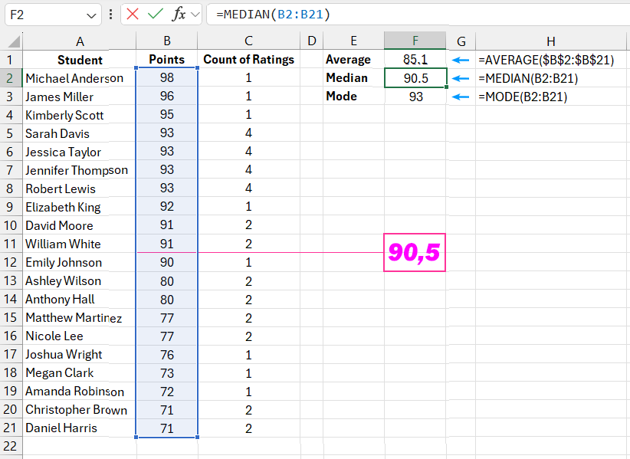Select the Average result cell showing 85.1
This screenshot has width=630, height=459.
(x=415, y=59)
